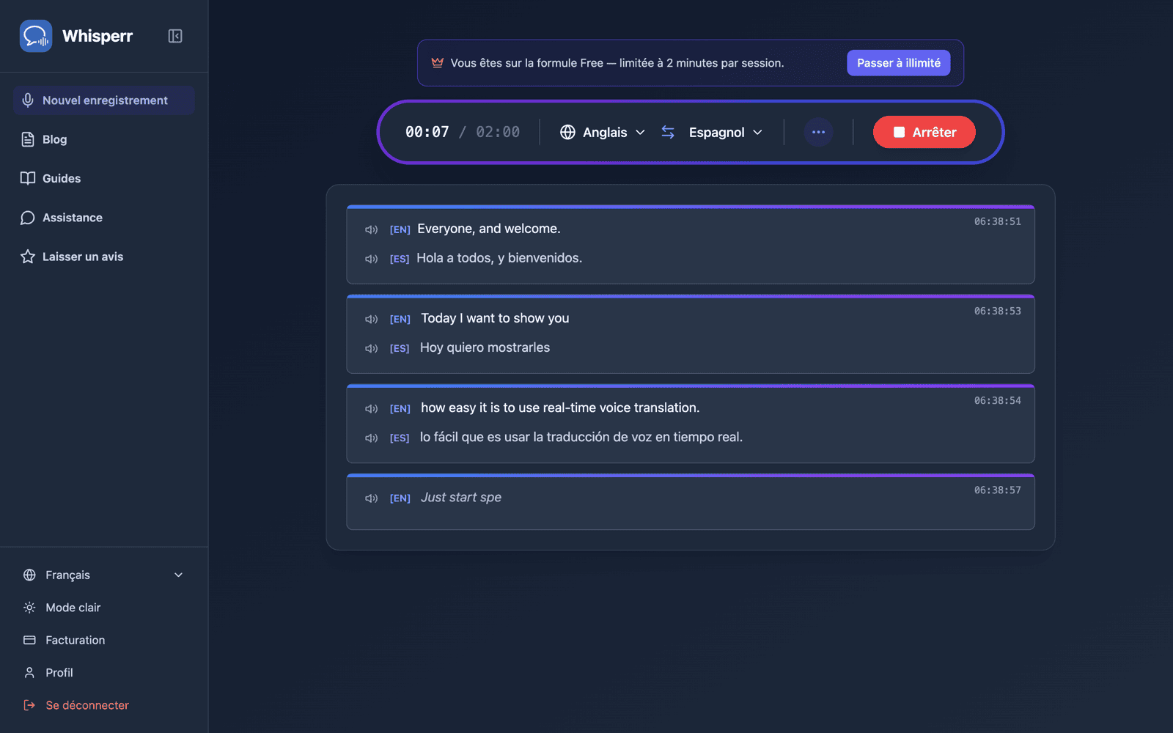Click the Free plan limit message
The height and width of the screenshot is (733, 1173).
pyautogui.click(x=617, y=63)
